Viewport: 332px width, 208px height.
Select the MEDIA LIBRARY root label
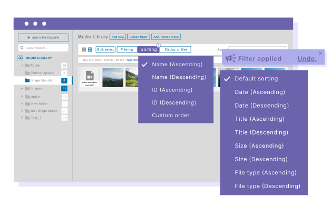[39, 58]
